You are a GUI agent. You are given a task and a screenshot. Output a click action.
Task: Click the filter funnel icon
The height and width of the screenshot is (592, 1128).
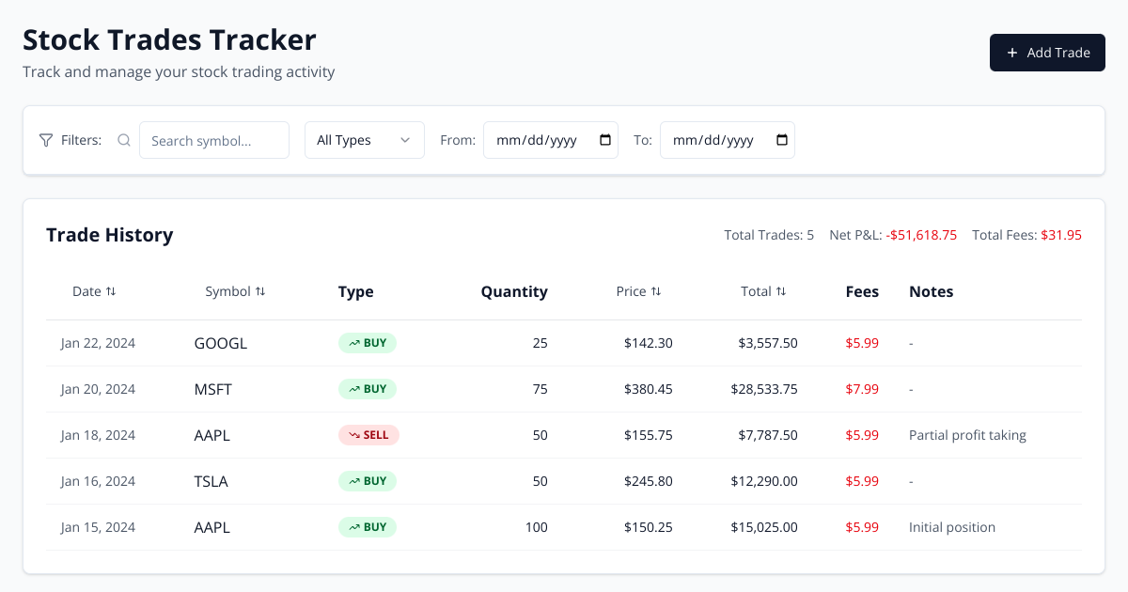tap(45, 139)
